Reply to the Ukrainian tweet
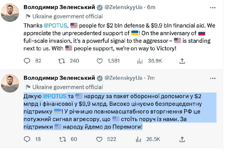 27,139
